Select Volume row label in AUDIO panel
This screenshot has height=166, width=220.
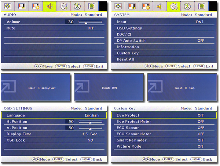[13, 22]
